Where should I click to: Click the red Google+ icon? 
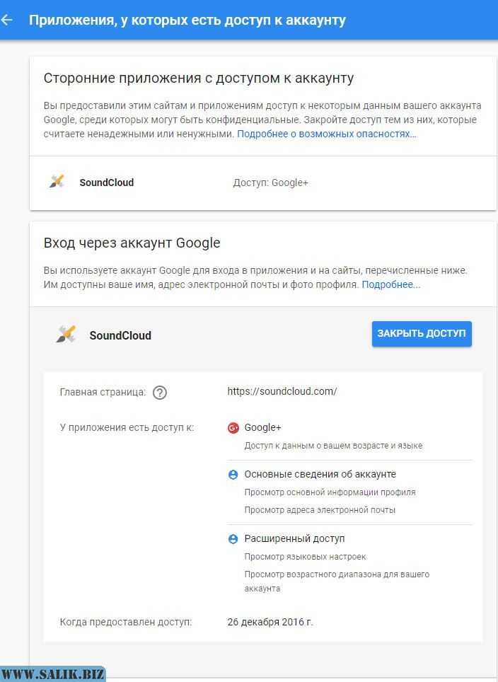tap(233, 428)
